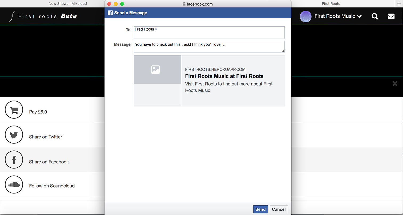Click inside the To recipients field
Viewport: 403px width, 215px height.
[209, 32]
